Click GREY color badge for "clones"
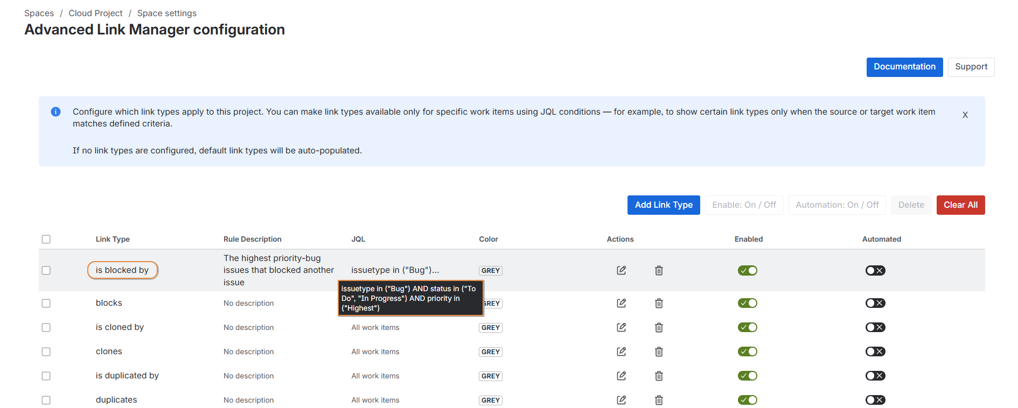 point(491,352)
